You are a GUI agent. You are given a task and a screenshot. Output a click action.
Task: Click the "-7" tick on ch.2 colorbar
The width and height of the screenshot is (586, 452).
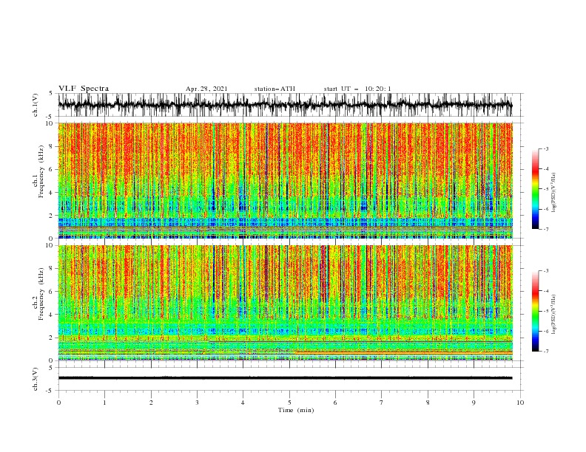tap(546, 351)
